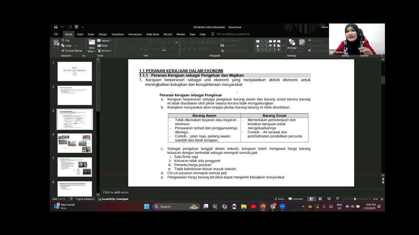Switch to the Insert tab
The width and height of the screenshot is (419, 235).
coord(80,34)
